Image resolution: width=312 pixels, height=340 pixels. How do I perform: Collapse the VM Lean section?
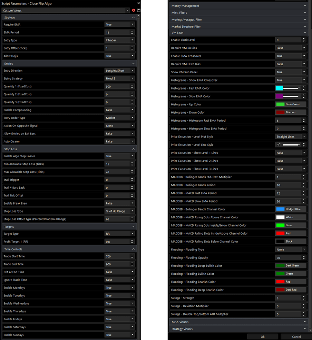click(305, 33)
